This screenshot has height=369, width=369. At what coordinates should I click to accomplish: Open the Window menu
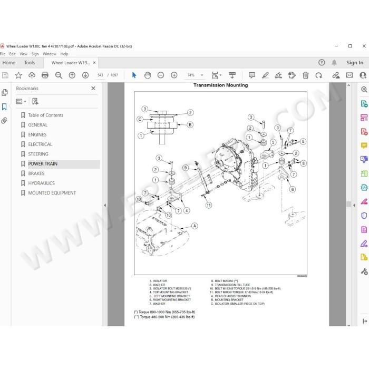50,54
